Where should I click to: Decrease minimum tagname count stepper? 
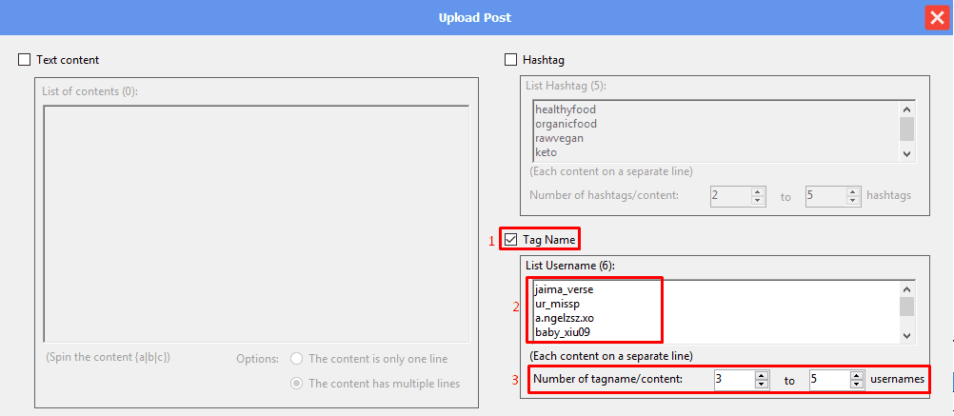pos(761,384)
